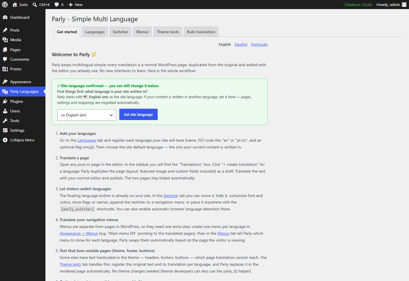Open the Appearance → Menus link

click(x=79, y=233)
